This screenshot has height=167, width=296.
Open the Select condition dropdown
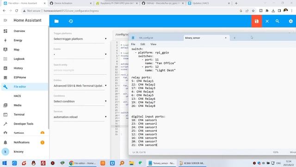[80, 102]
